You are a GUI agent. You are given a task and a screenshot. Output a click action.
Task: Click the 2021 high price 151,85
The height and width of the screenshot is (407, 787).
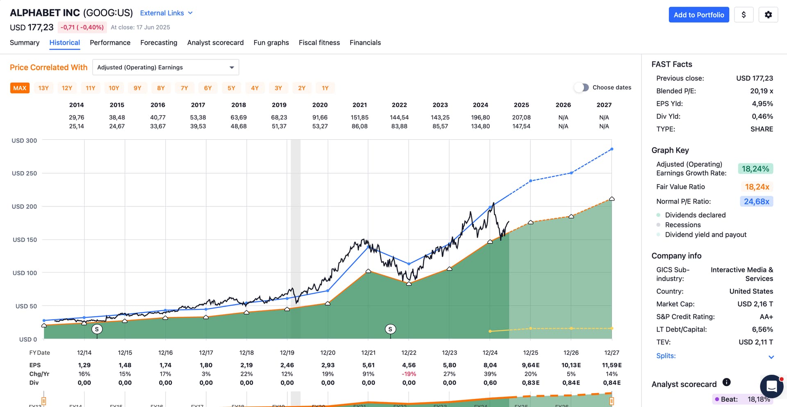[x=359, y=118]
